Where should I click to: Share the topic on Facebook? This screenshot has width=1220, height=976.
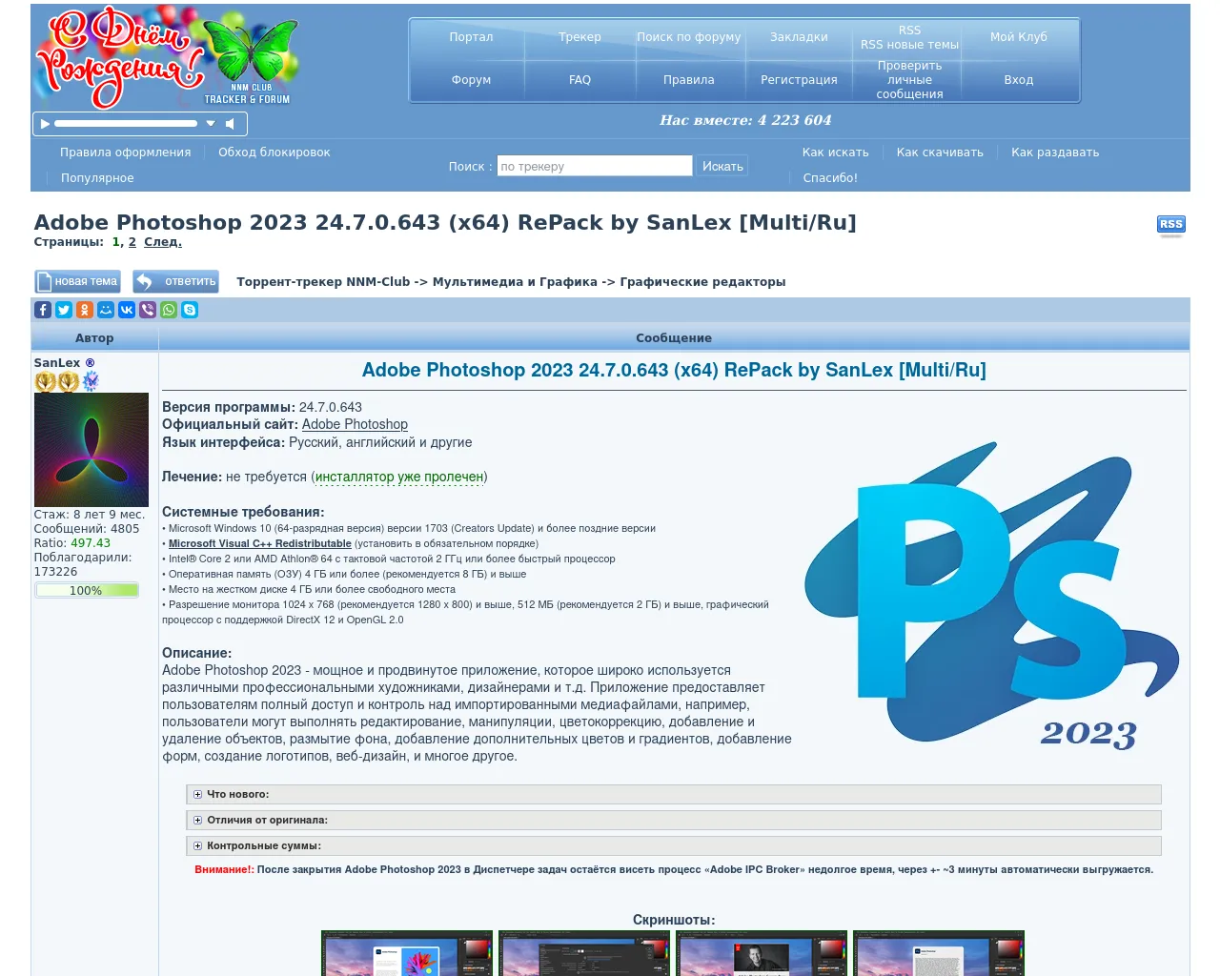[43, 310]
